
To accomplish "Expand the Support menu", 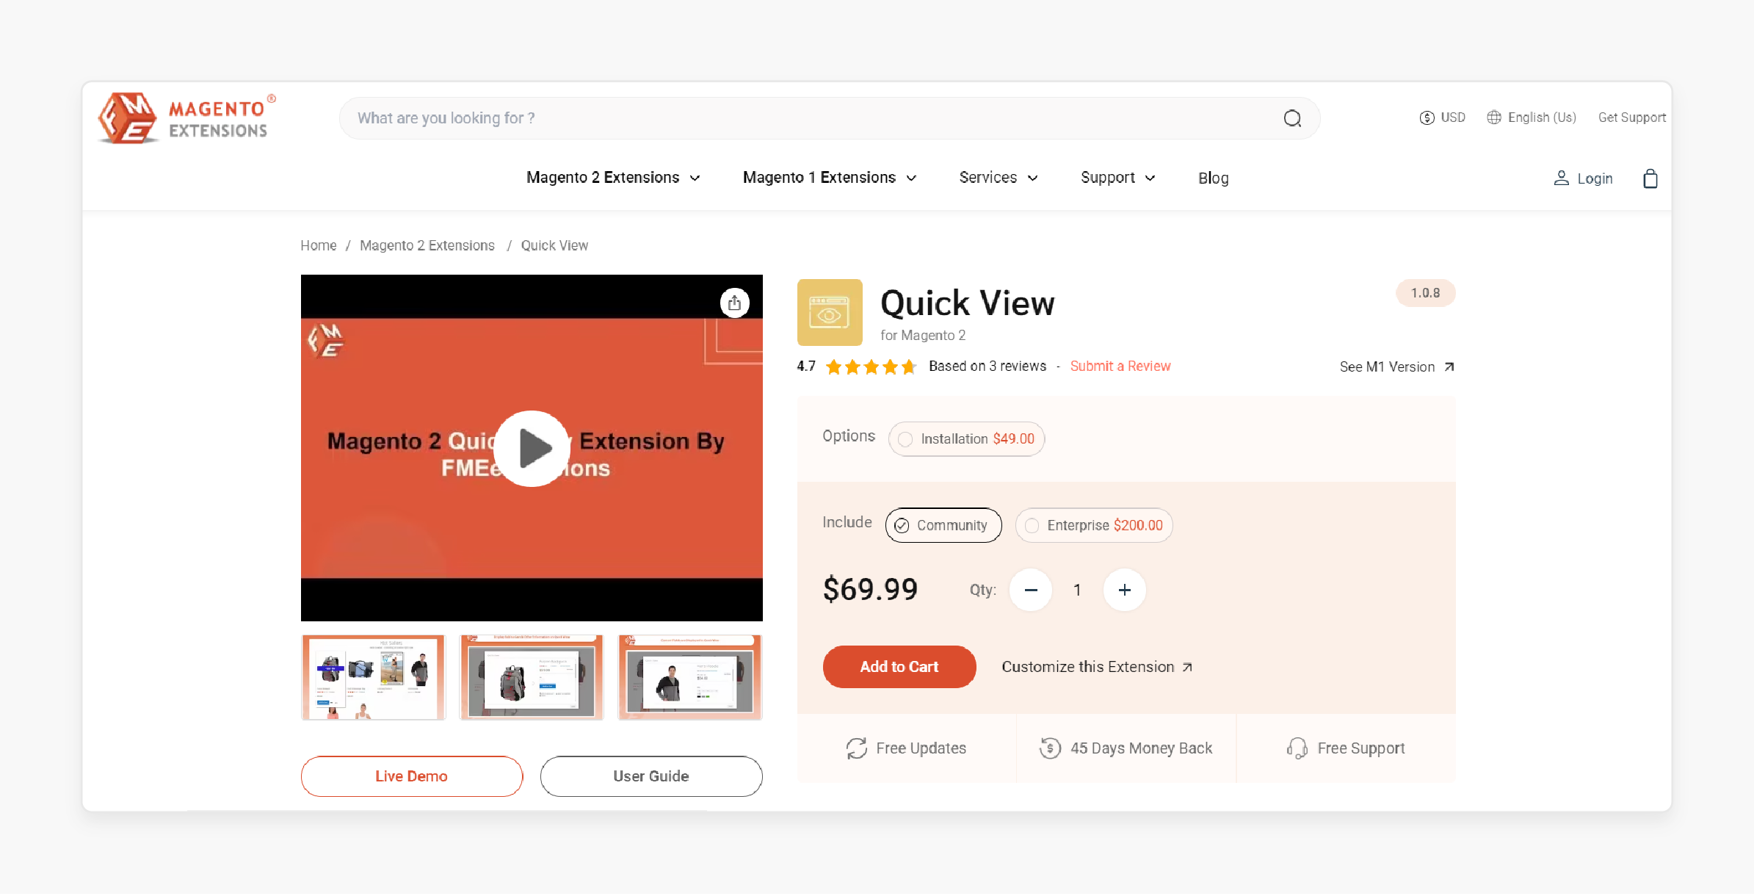I will (x=1118, y=178).
